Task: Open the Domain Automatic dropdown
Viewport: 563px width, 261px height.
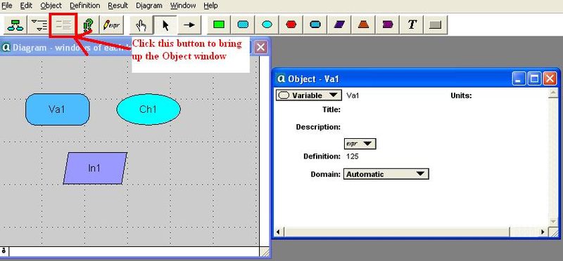Action: click(x=386, y=175)
